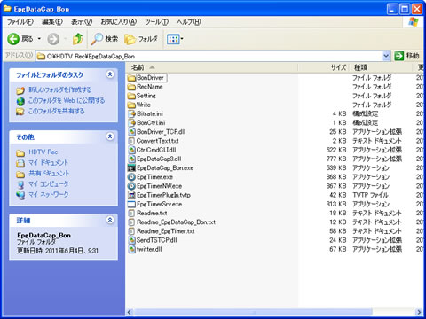Image resolution: width=426 pixels, height=319 pixels.
Task: Toggle the Folders (フォルダ) pane button
Action: (141, 39)
